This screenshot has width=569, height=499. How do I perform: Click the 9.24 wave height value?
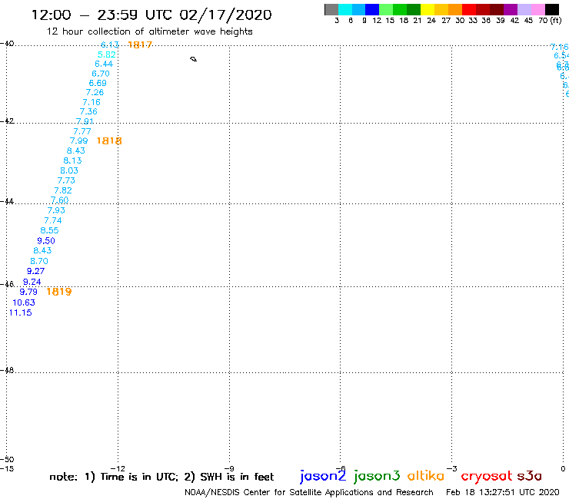click(x=32, y=282)
